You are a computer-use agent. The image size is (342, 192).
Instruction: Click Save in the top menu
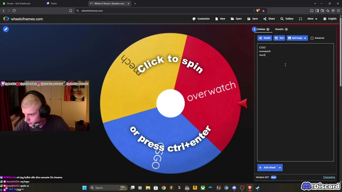coord(252,19)
